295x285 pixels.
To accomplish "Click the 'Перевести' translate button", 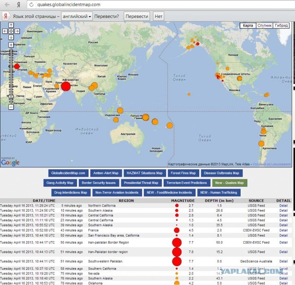I will pyautogui.click(x=137, y=17).
